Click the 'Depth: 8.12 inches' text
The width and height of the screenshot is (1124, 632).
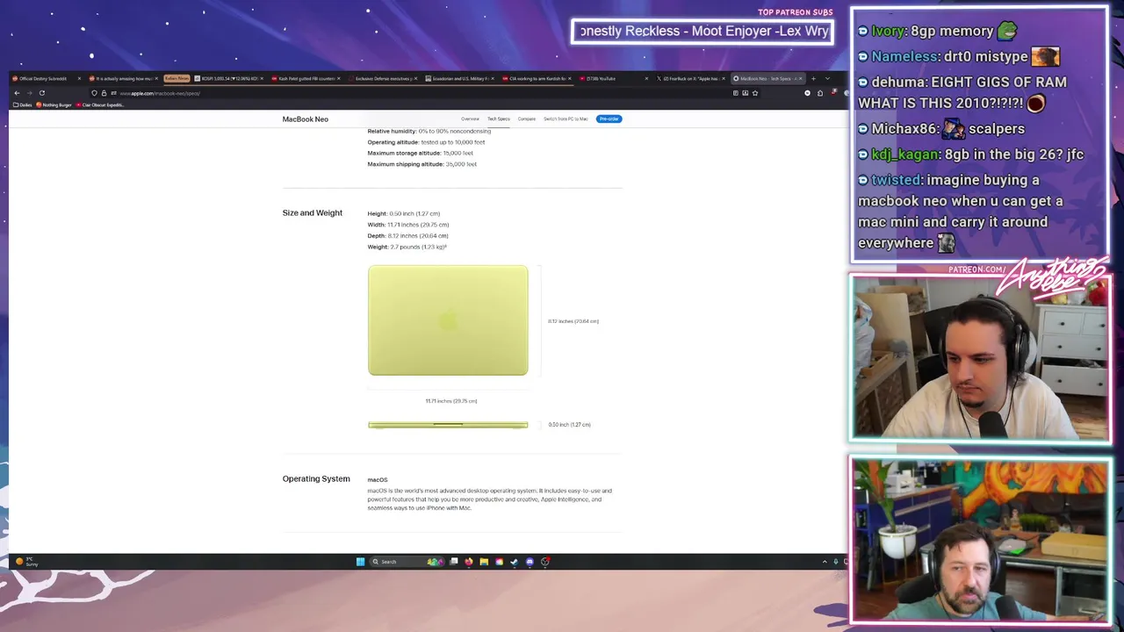[407, 236]
